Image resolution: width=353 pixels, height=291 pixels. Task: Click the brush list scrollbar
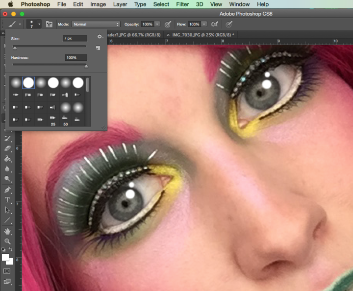coord(88,85)
